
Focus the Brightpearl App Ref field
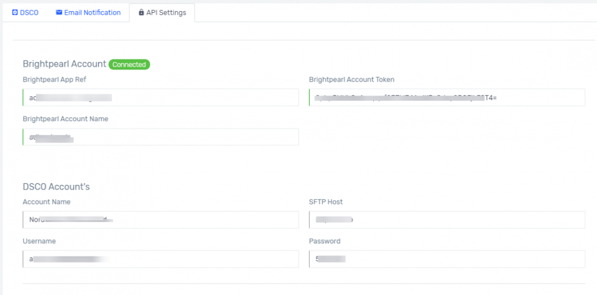[161, 97]
